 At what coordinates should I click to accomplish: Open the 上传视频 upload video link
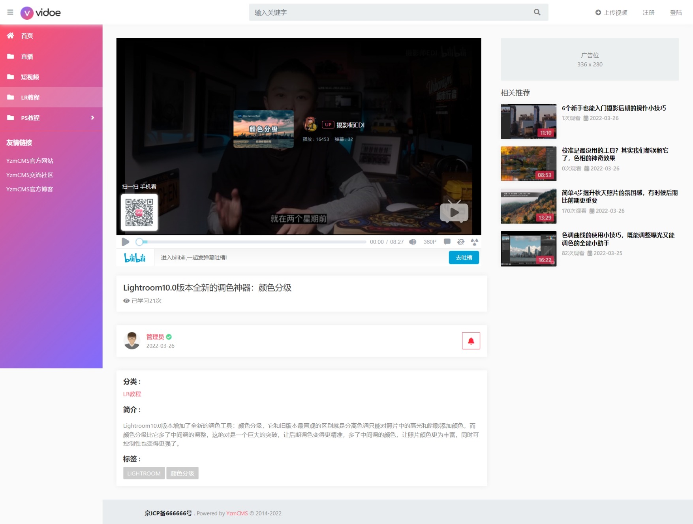tap(611, 13)
